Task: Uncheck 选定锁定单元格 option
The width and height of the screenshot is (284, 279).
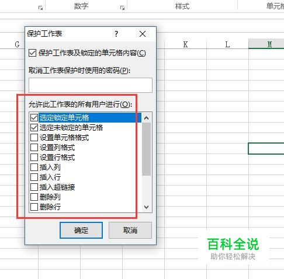Action: point(34,117)
